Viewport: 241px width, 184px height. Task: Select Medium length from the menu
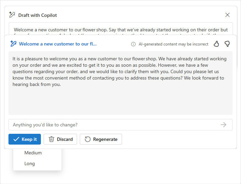(33, 153)
